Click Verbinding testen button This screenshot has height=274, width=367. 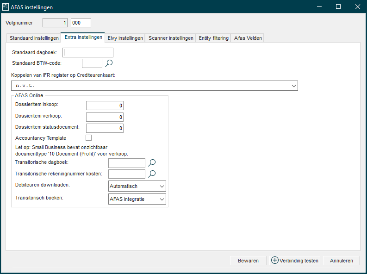coord(295,261)
